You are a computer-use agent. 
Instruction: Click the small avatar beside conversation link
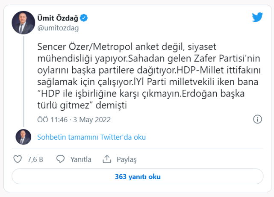click(24, 137)
